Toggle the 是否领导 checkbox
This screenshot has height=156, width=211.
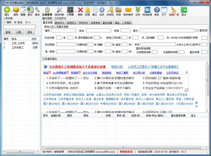pos(197,31)
